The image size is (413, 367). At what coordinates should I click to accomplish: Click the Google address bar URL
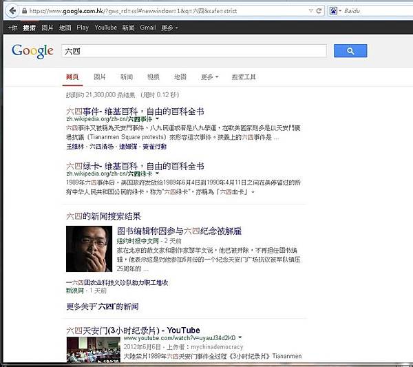[x=133, y=11]
